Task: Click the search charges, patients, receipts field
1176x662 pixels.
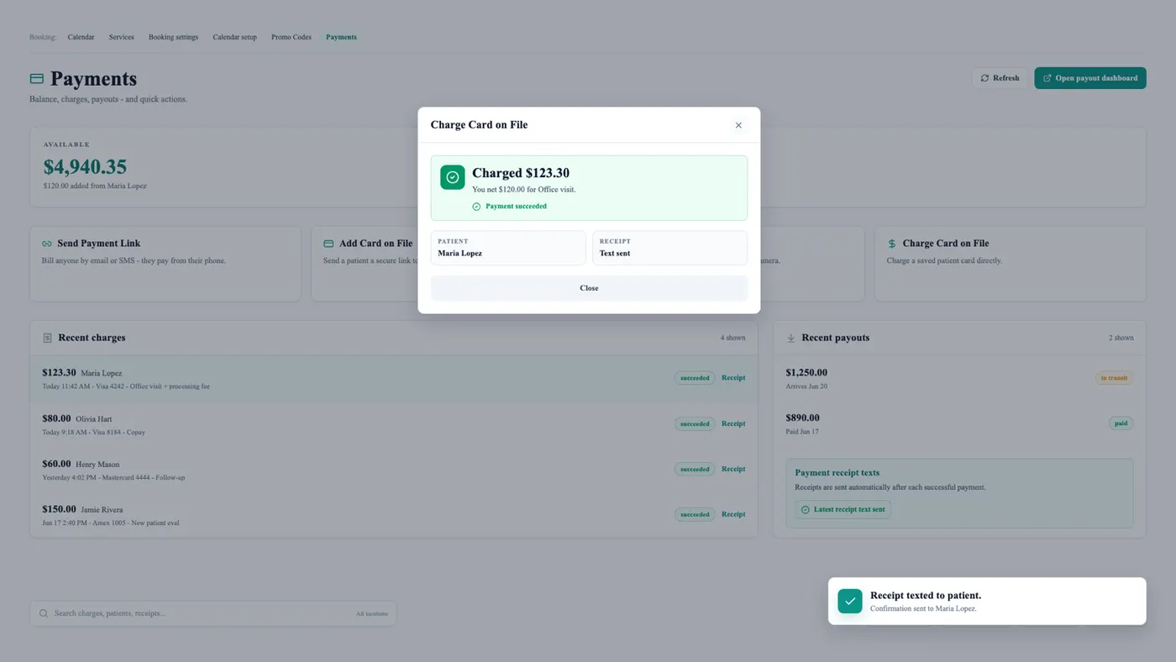Action: point(213,613)
